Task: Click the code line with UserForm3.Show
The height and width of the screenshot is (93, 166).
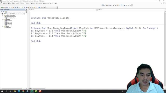Action: click(58, 33)
